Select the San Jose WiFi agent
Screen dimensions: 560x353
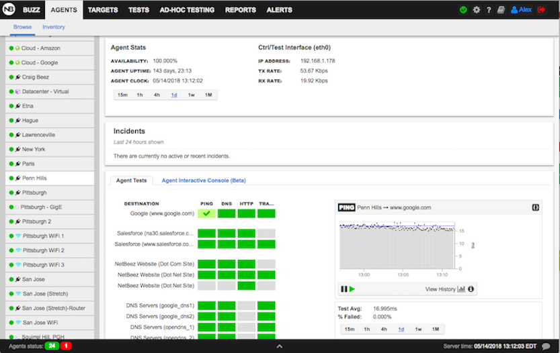[x=50, y=323]
